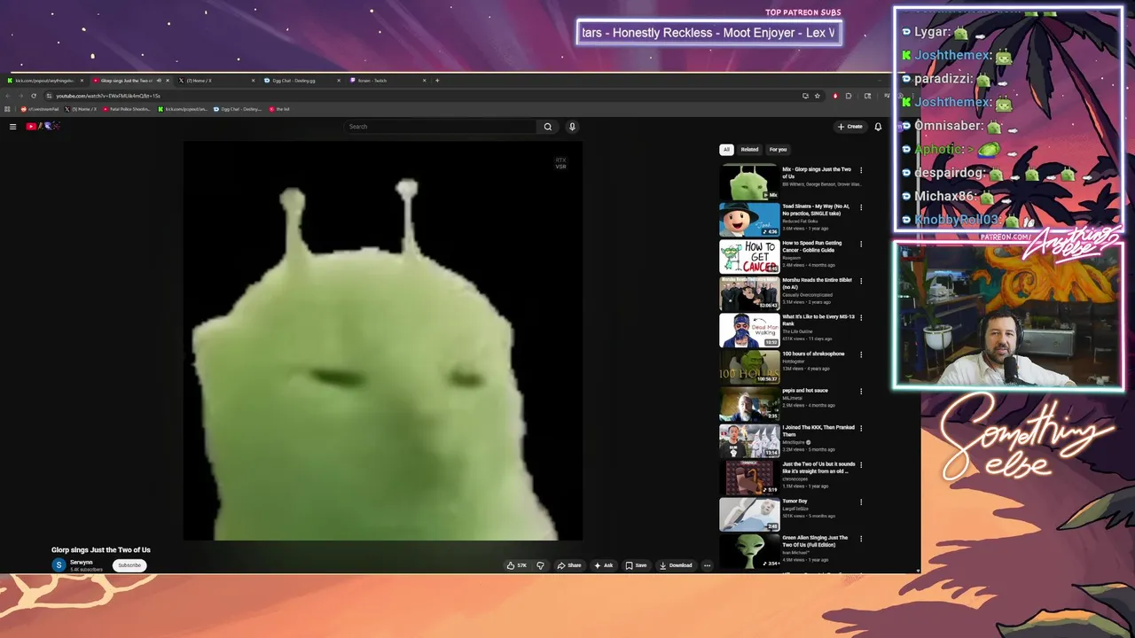The image size is (1135, 638).
Task: Open 'Tumor Boy' video thumbnail
Action: point(749,514)
